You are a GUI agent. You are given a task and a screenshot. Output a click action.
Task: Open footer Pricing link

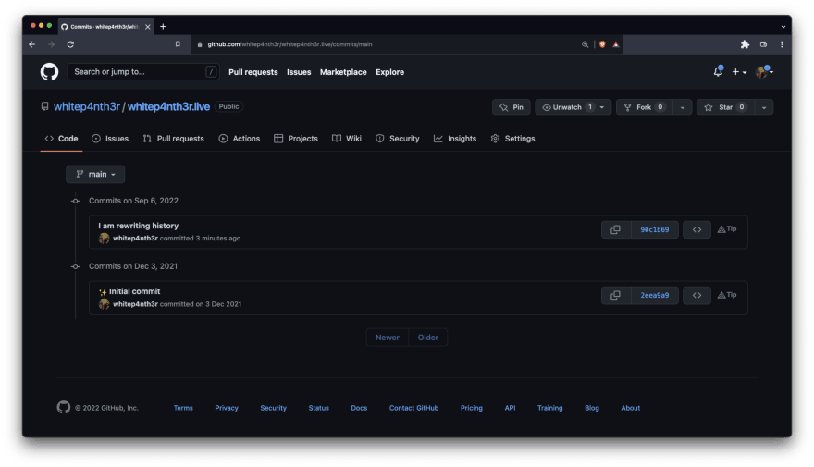click(x=472, y=408)
